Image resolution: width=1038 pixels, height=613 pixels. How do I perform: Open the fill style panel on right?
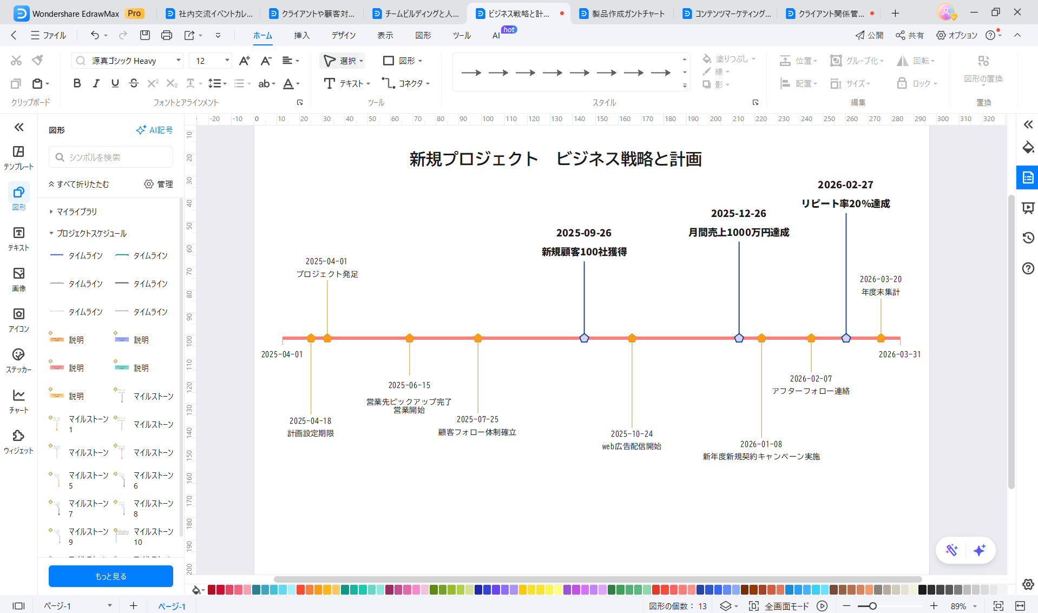(1028, 147)
